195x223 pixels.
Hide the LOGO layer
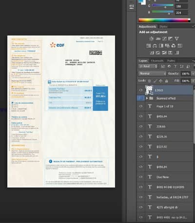(x=141, y=90)
